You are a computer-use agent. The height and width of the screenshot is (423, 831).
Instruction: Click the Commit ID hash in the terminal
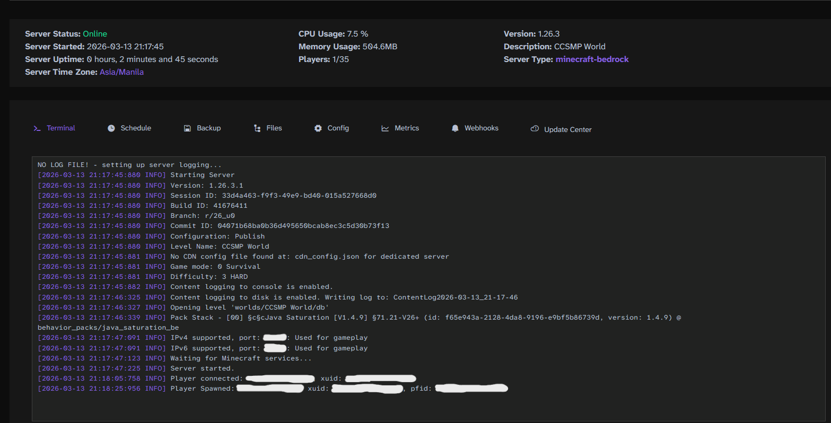[303, 226]
